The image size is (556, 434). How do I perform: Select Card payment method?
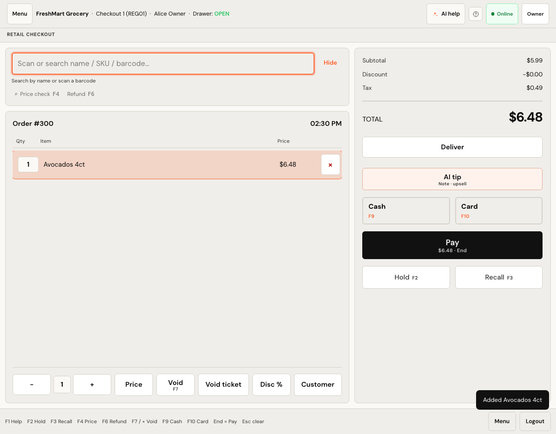[x=499, y=211]
